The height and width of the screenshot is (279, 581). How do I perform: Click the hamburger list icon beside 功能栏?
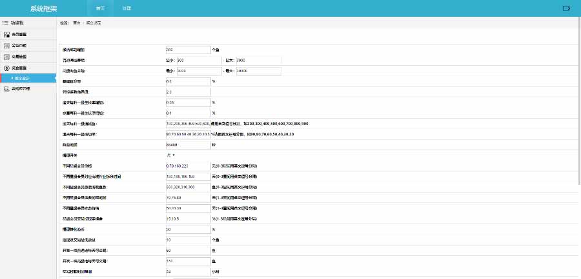coord(5,23)
